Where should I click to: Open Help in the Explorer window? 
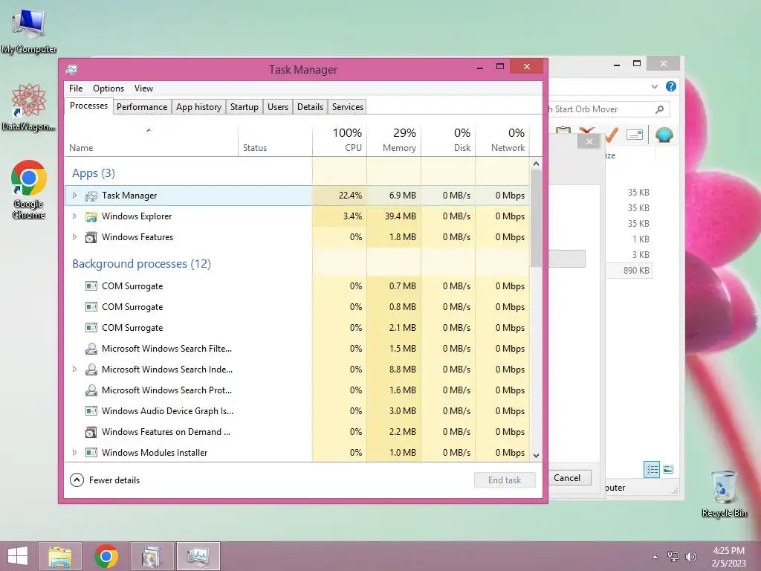pyautogui.click(x=671, y=86)
